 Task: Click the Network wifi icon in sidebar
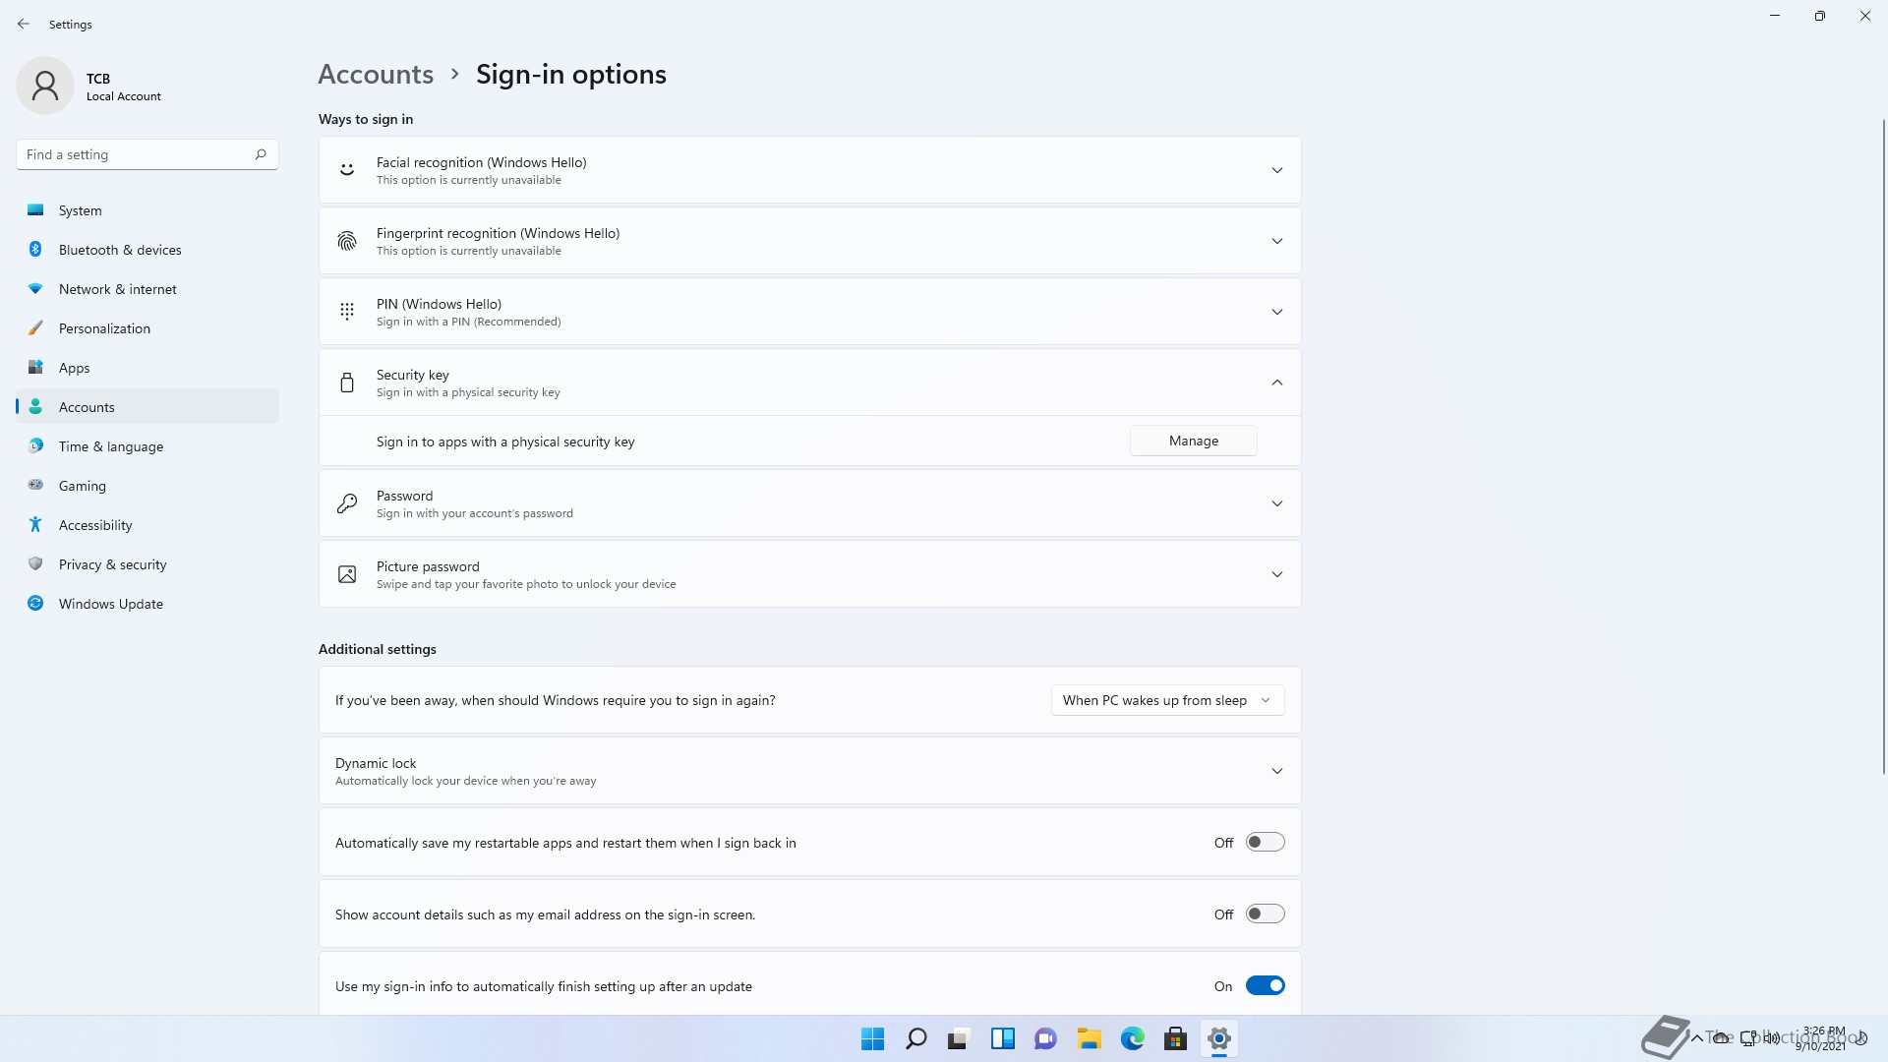[x=35, y=288]
